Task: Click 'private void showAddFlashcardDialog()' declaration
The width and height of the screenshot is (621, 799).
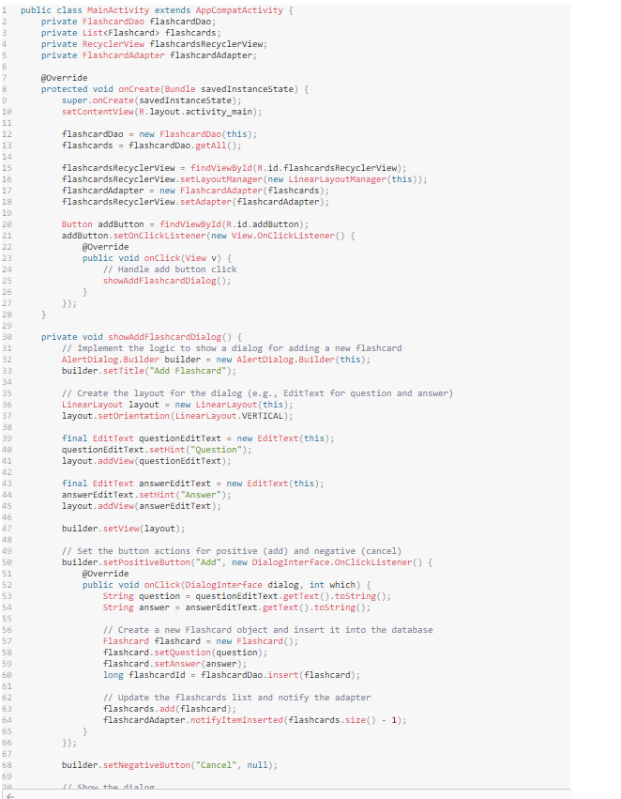Action: (142, 337)
